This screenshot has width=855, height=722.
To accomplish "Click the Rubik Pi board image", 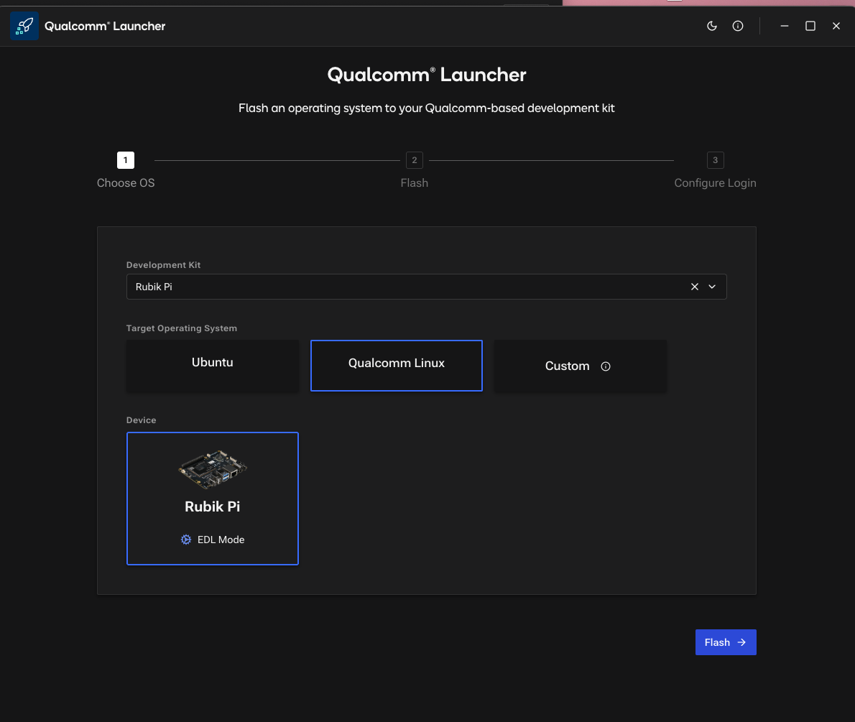I will click(213, 470).
